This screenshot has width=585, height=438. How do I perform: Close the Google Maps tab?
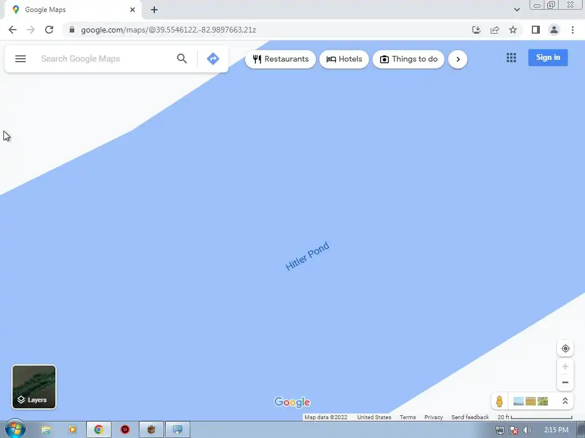[x=133, y=10]
